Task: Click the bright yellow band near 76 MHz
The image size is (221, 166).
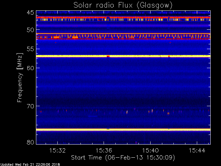Action: [x=123, y=130]
